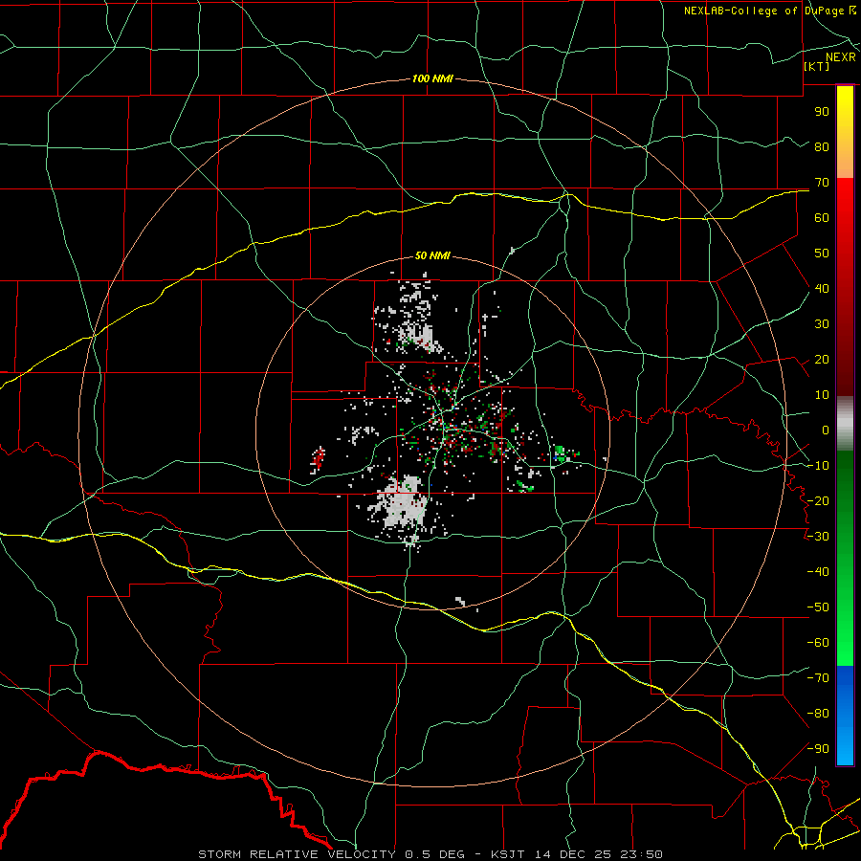This screenshot has width=861, height=861.
Task: Click the positive 40 kt scale label
Action: pyautogui.click(x=822, y=289)
